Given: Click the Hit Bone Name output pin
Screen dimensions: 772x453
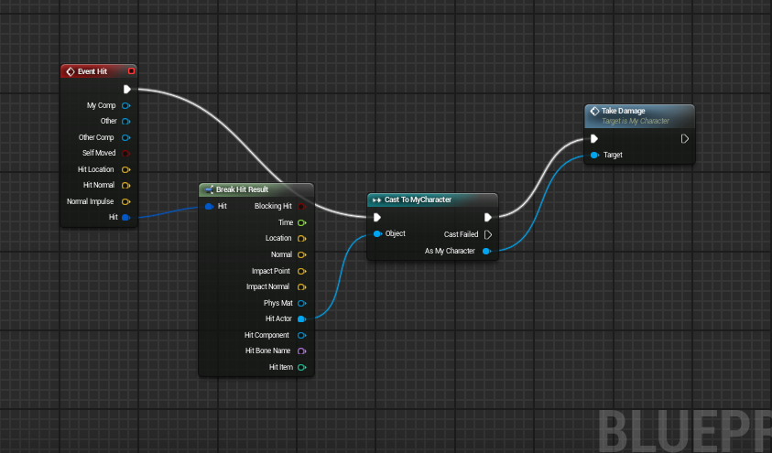Looking at the screenshot, I should [302, 351].
